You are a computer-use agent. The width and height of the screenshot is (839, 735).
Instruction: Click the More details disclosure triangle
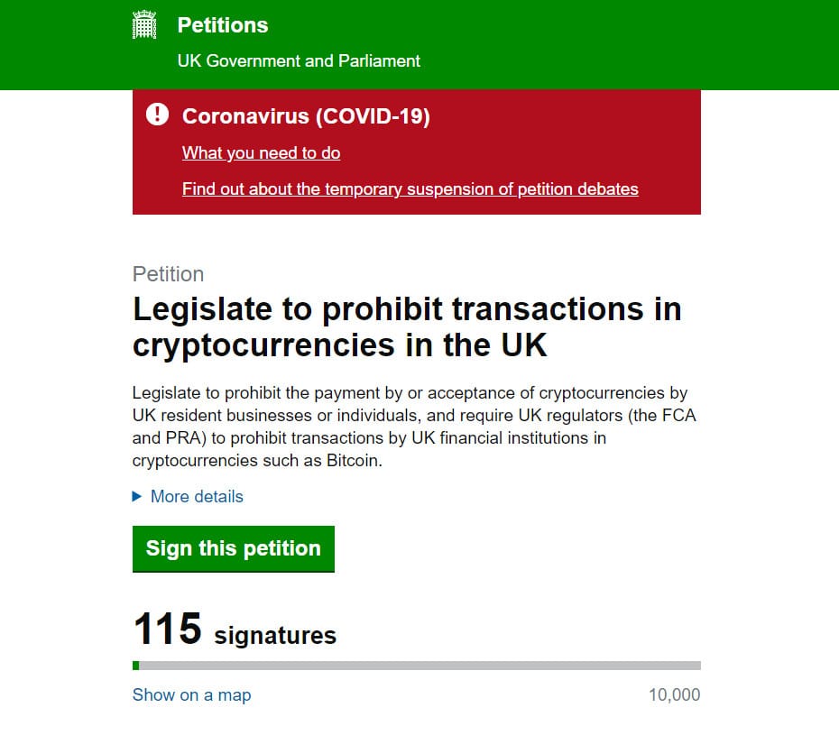point(136,496)
